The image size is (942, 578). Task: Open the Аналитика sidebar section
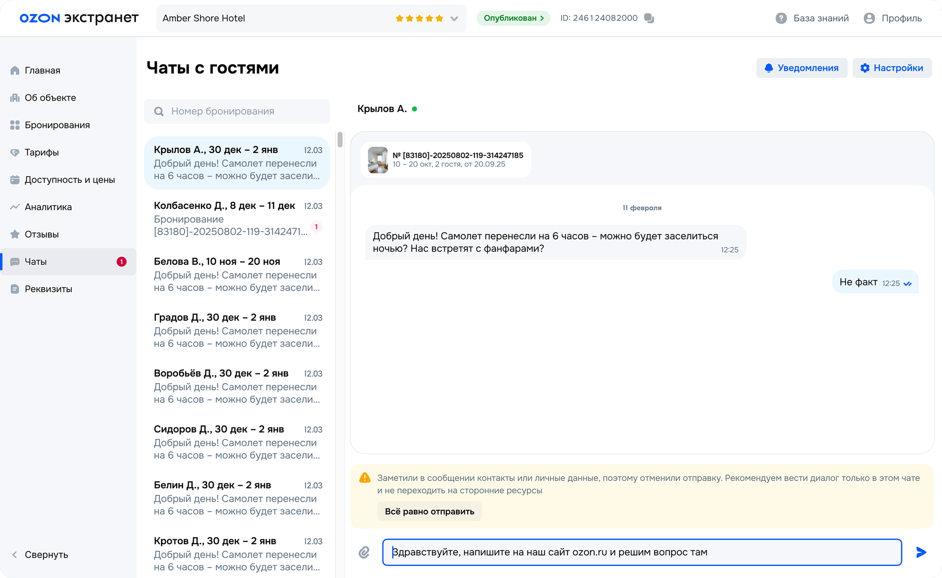tap(48, 207)
